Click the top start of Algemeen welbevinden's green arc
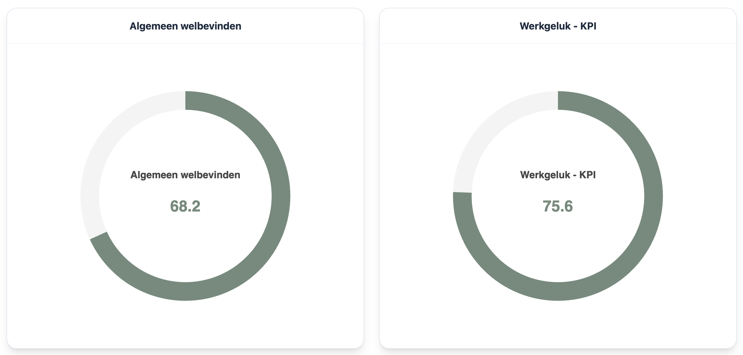The height and width of the screenshot is (355, 743). coord(188,101)
